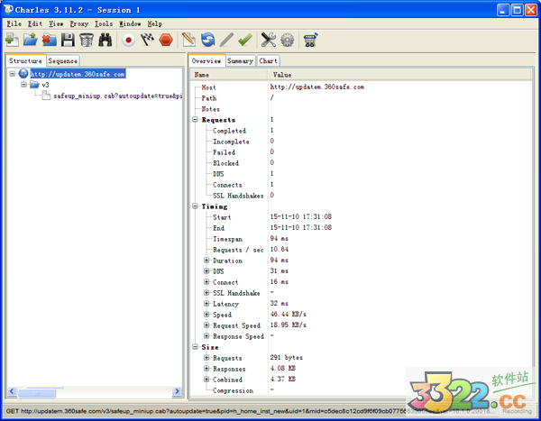Click the right horizontal scrollbar arrow

178,391
